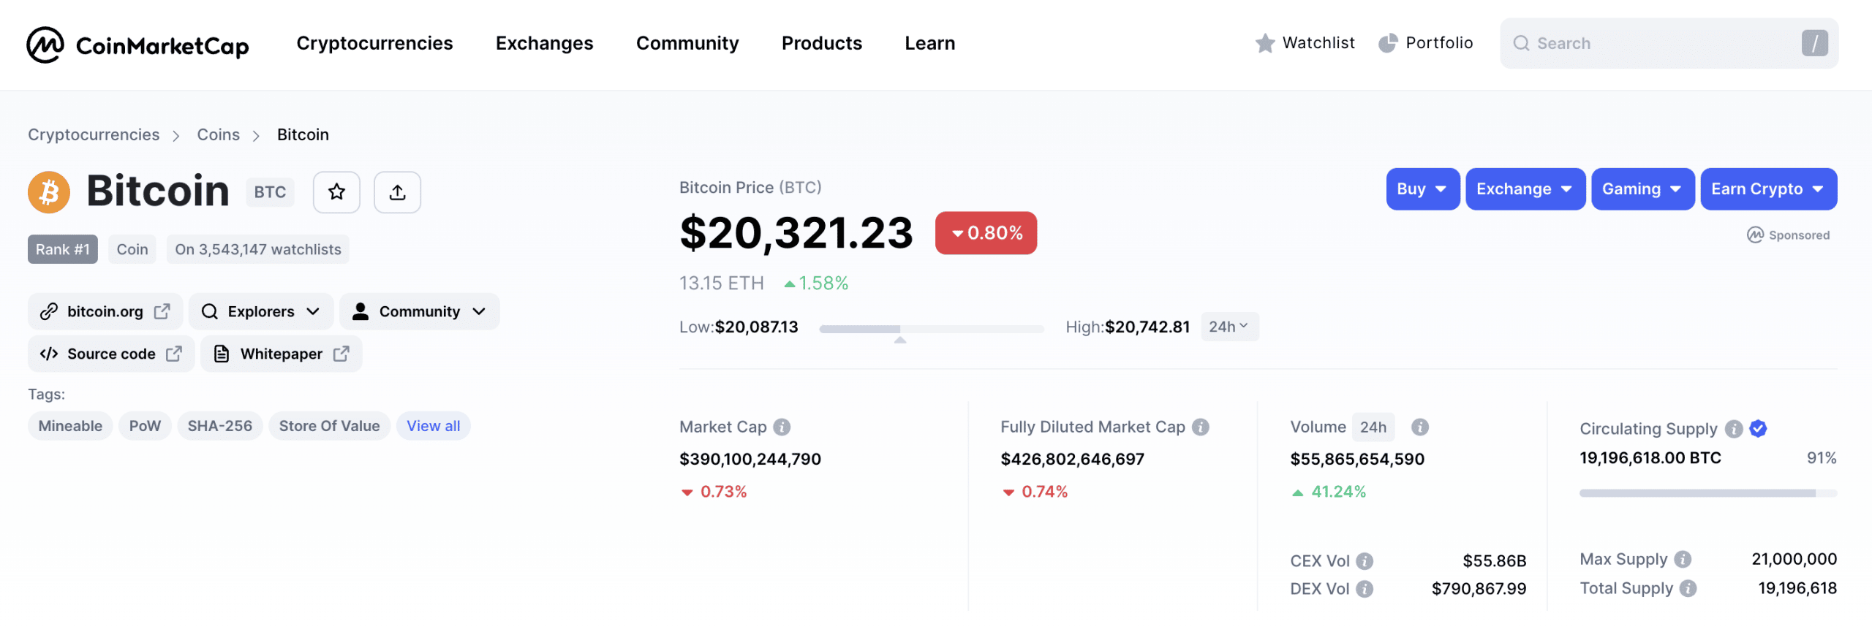Click the Coins breadcrumb link
Screen dimensions: 1872x632
click(x=218, y=134)
